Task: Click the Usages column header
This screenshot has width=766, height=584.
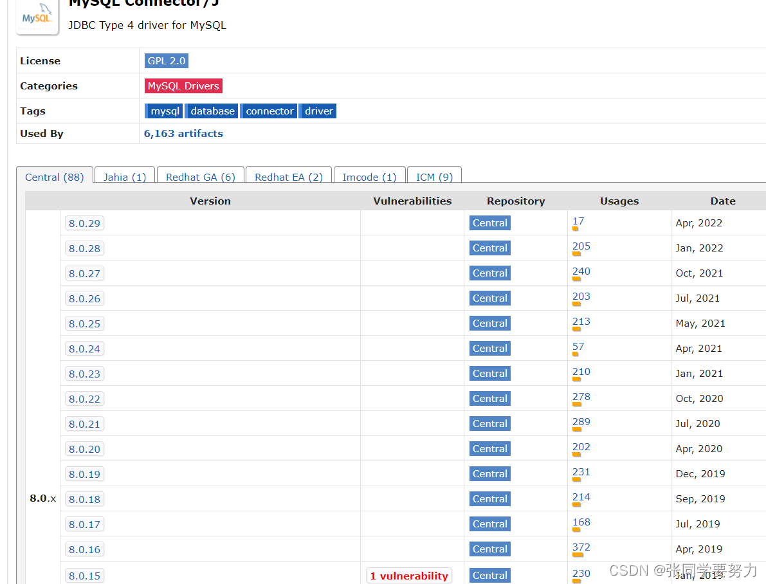Action: 619,201
